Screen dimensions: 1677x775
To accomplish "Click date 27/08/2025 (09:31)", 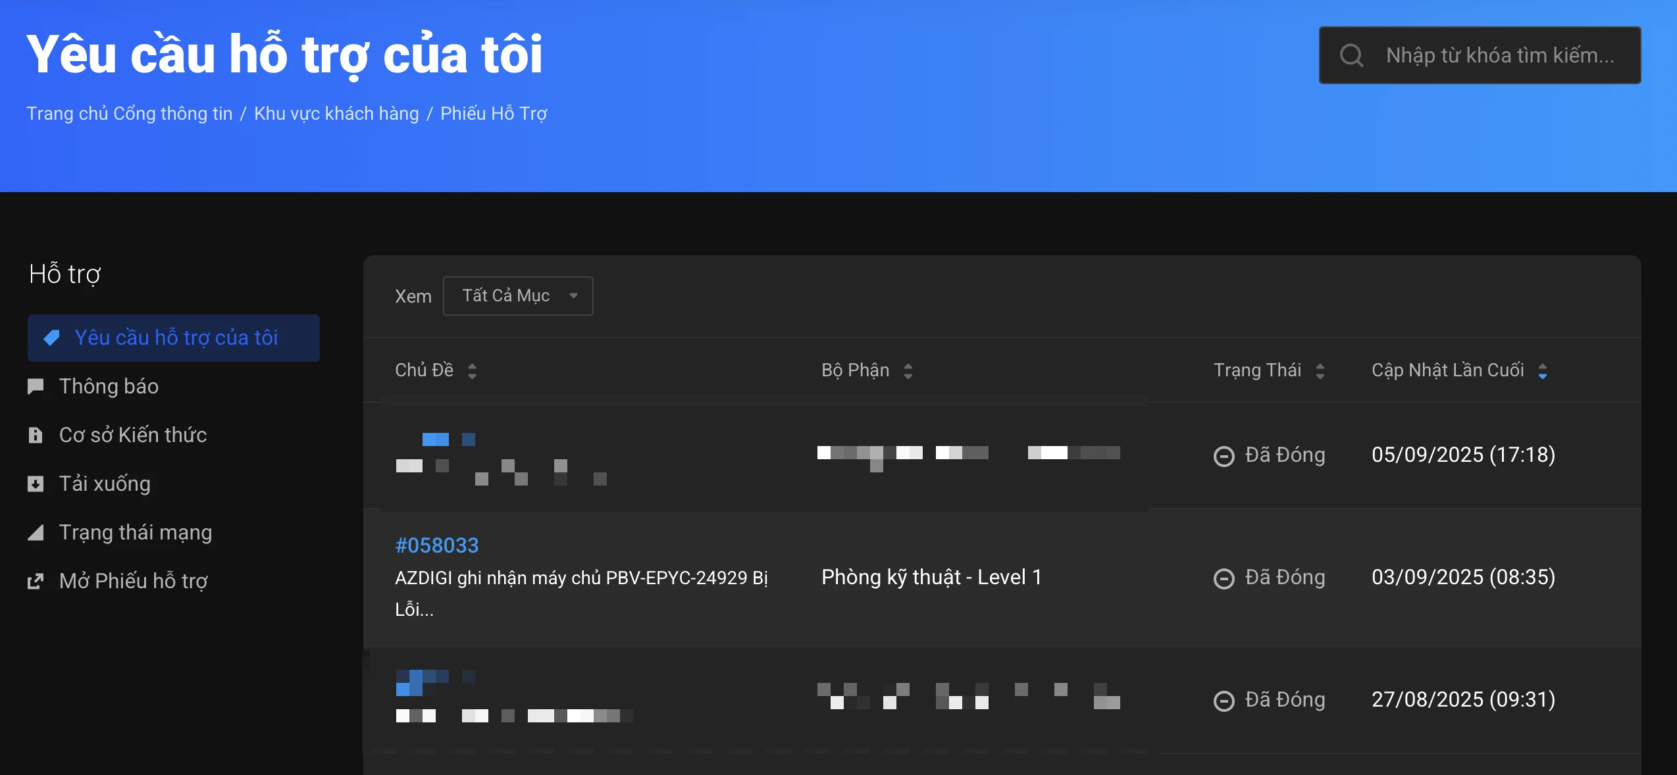I will (x=1464, y=699).
